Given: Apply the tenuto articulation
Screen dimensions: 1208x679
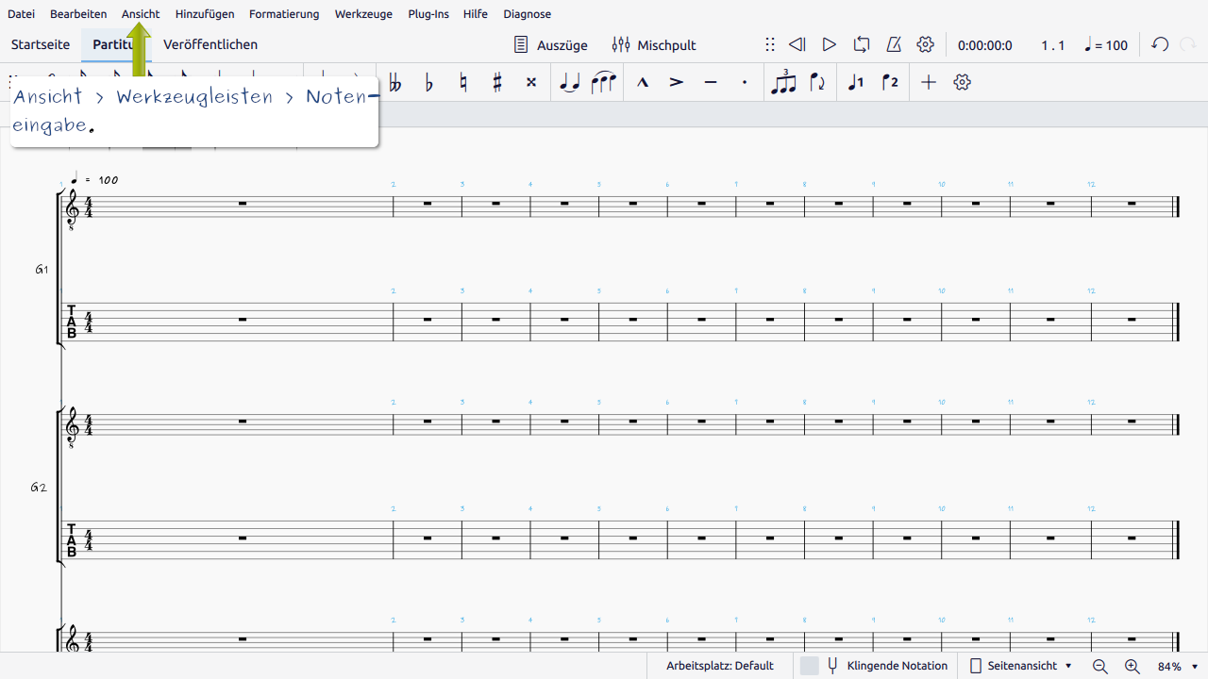Looking at the screenshot, I should (x=711, y=83).
